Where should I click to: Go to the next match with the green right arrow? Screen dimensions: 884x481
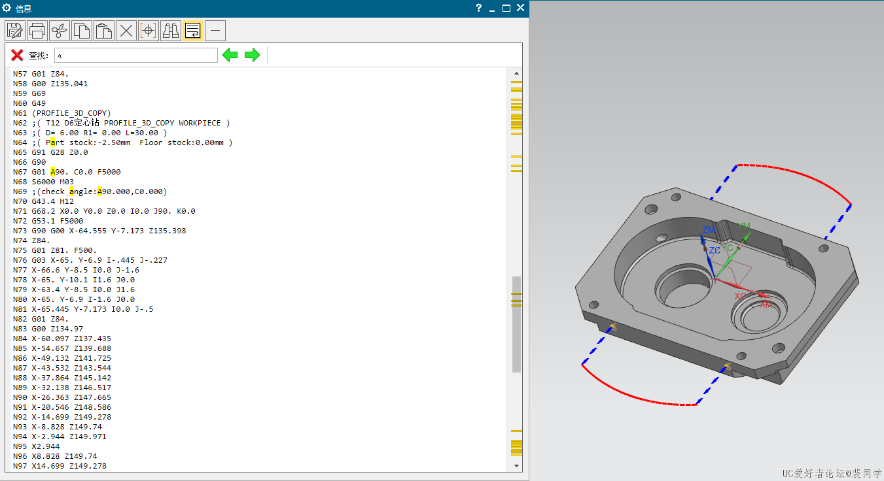click(x=253, y=55)
